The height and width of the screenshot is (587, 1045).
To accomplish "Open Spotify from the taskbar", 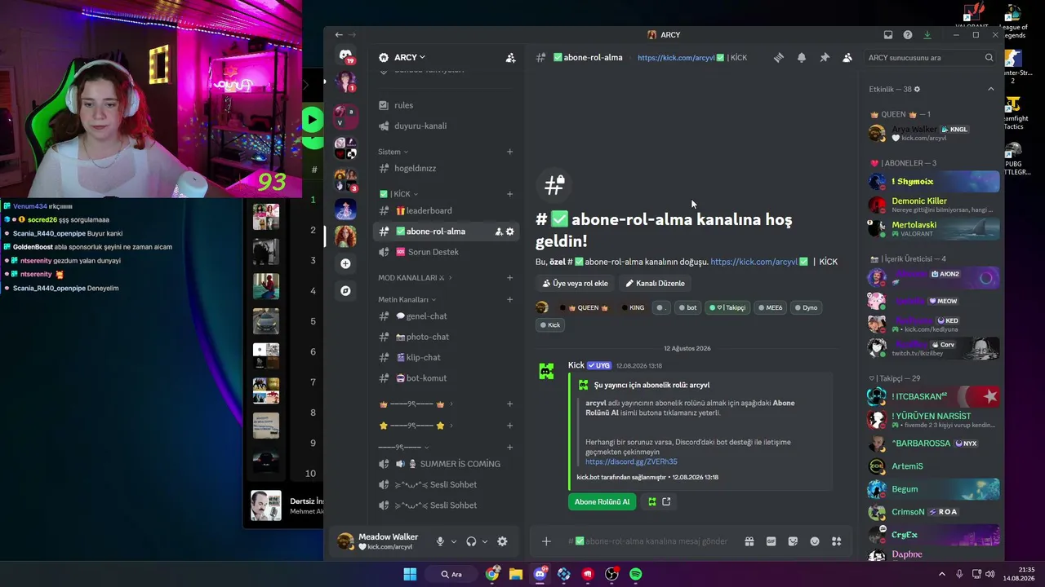I will tap(635, 574).
